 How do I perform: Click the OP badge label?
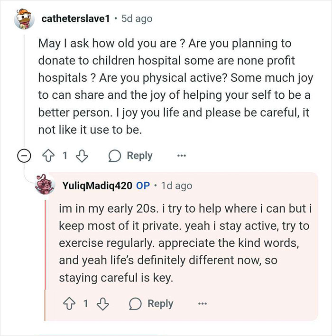143,186
